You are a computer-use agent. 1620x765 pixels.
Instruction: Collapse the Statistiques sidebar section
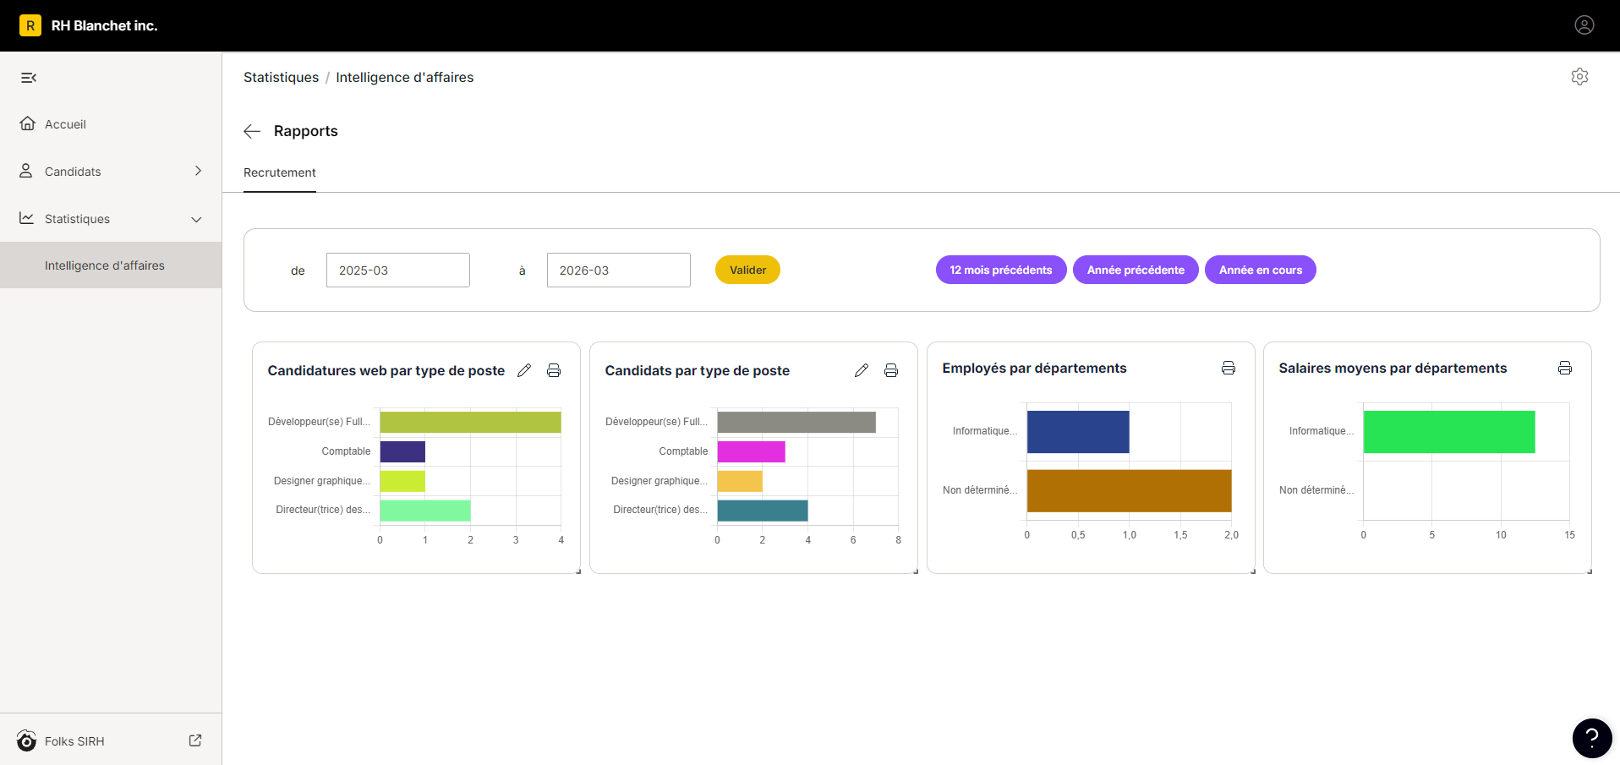point(197,219)
